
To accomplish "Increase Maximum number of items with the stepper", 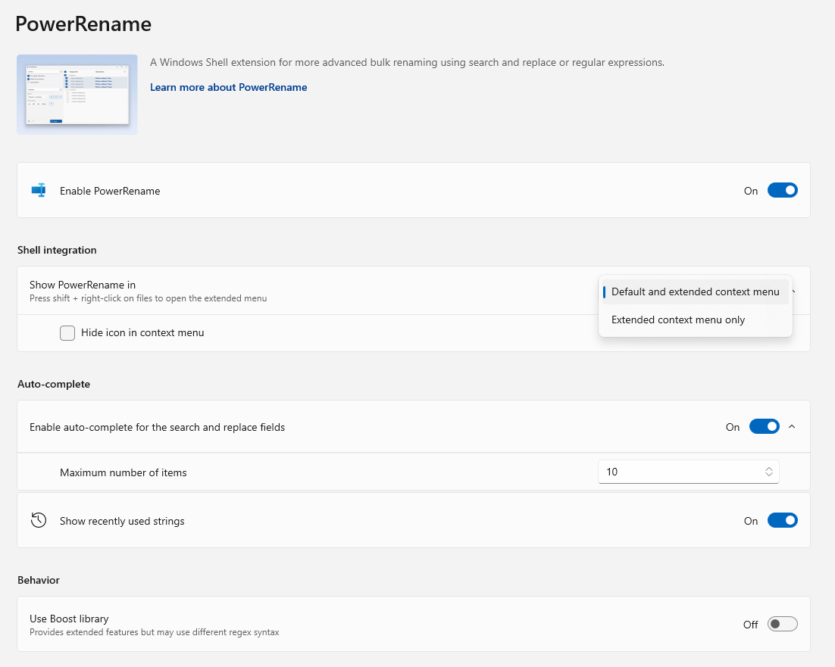I will pyautogui.click(x=769, y=468).
